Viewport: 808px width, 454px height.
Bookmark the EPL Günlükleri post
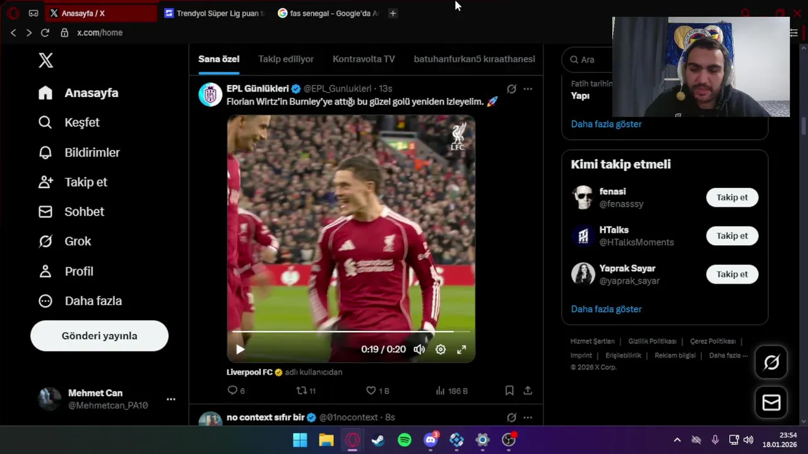509,391
